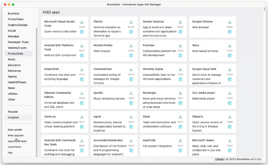Open the Postman homepage globe icon
The width and height of the screenshot is (268, 165).
pos(180,56)
